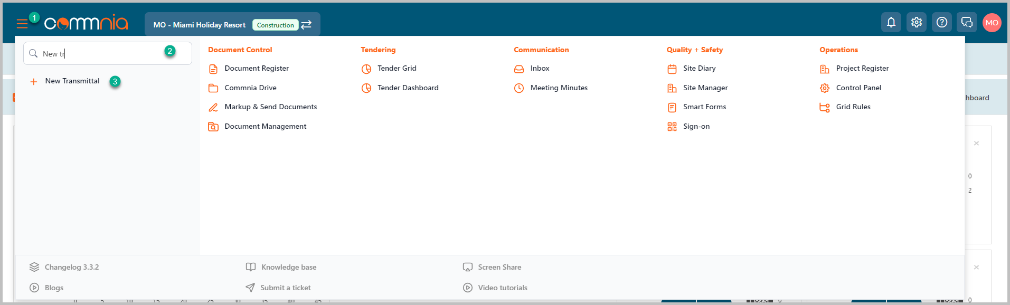
Task: Open the hamburger main menu
Action: [x=22, y=24]
